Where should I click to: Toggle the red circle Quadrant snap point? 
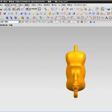pyautogui.click(x=69, y=22)
